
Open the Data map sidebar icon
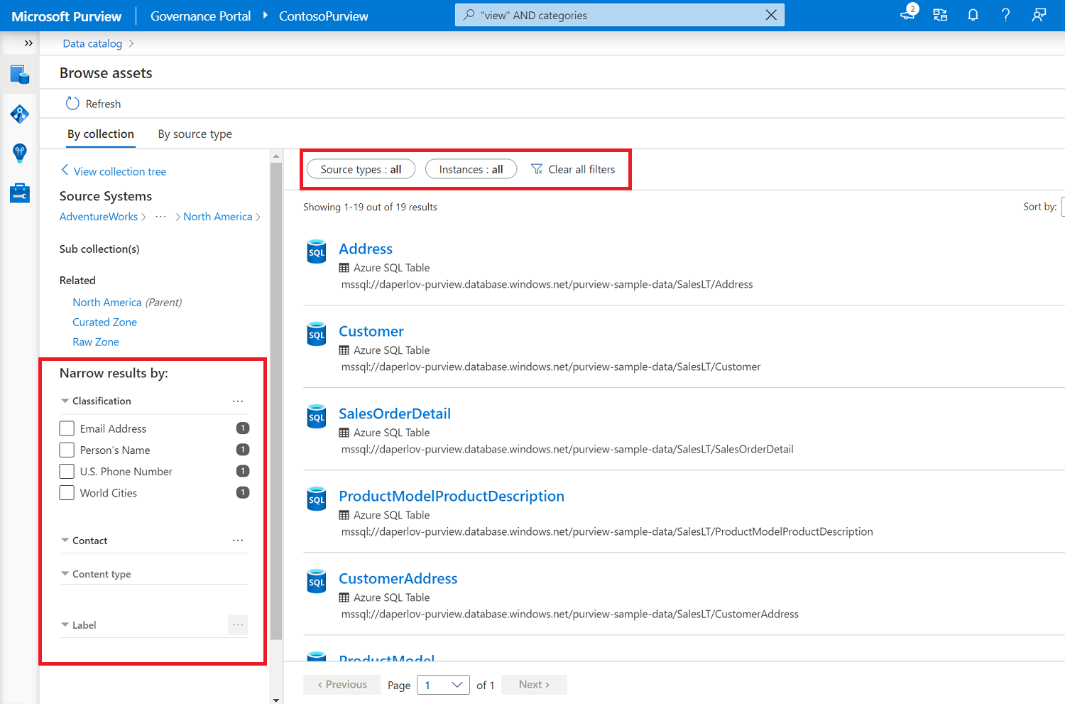tap(20, 114)
